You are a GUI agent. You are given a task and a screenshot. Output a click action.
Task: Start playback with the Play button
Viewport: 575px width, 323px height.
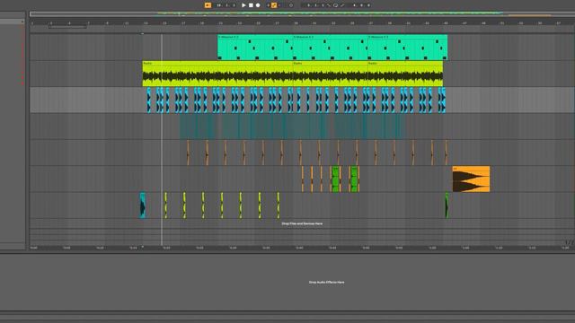243,5
